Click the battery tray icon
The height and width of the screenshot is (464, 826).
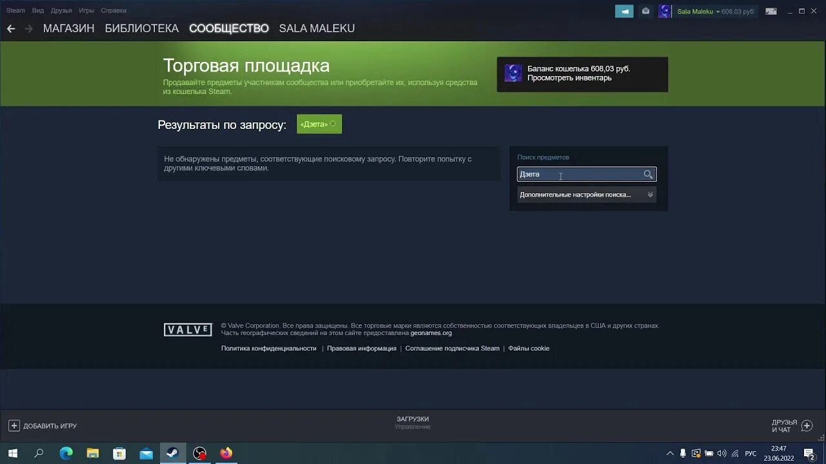click(709, 453)
